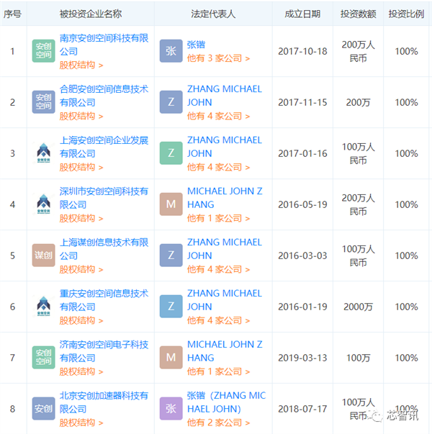Click the 投资比例 column header

[406, 14]
